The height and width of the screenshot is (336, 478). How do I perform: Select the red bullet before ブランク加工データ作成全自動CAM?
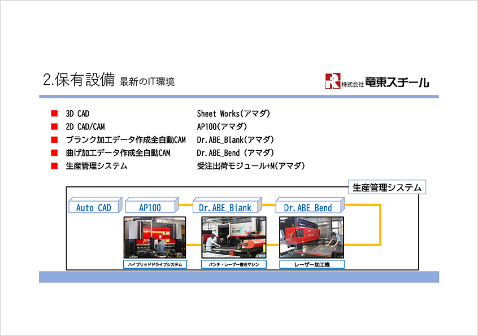pyautogui.click(x=54, y=139)
